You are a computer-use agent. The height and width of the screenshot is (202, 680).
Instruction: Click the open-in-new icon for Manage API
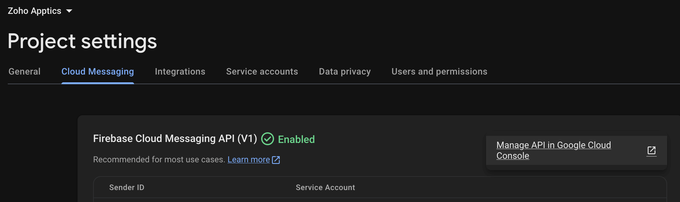(x=651, y=151)
